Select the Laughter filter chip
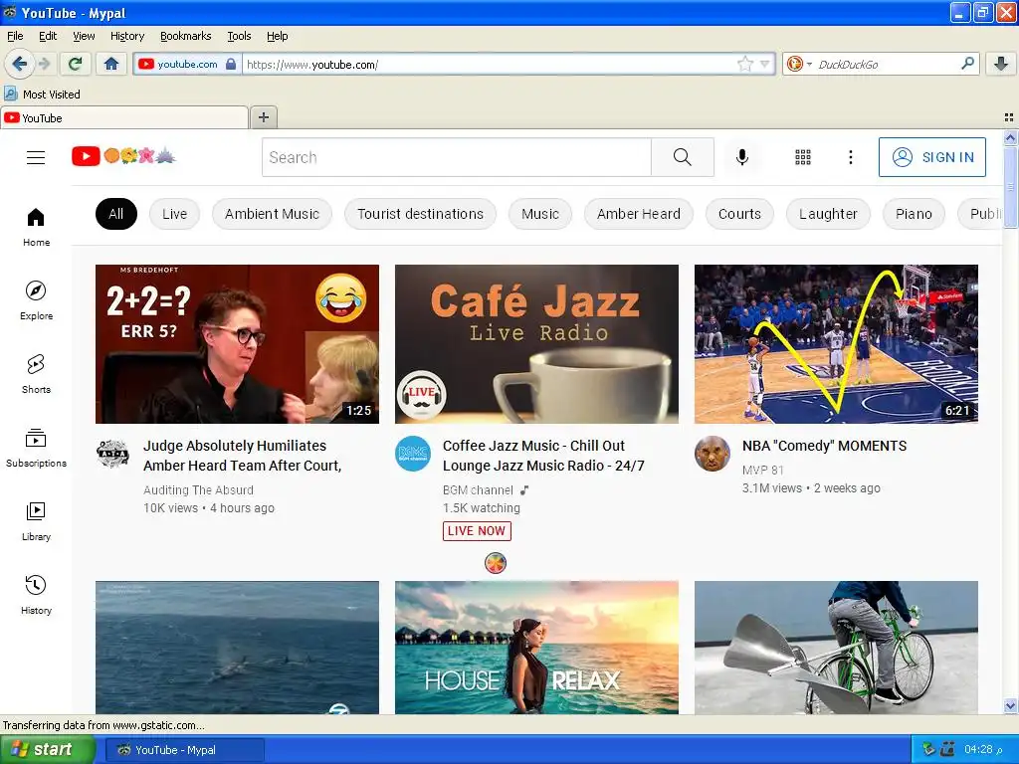 (828, 214)
